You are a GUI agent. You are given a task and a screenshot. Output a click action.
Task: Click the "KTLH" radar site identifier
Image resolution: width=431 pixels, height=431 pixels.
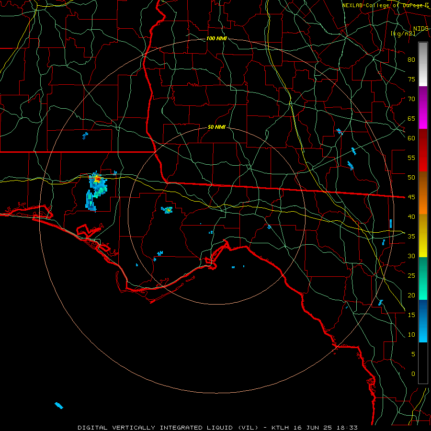point(280,428)
